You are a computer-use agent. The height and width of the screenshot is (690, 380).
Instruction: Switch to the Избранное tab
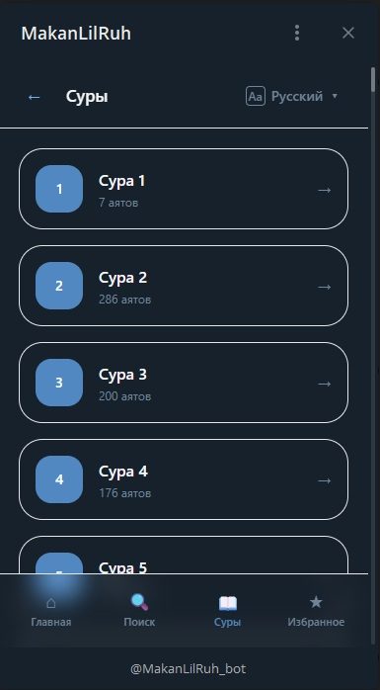(x=316, y=610)
